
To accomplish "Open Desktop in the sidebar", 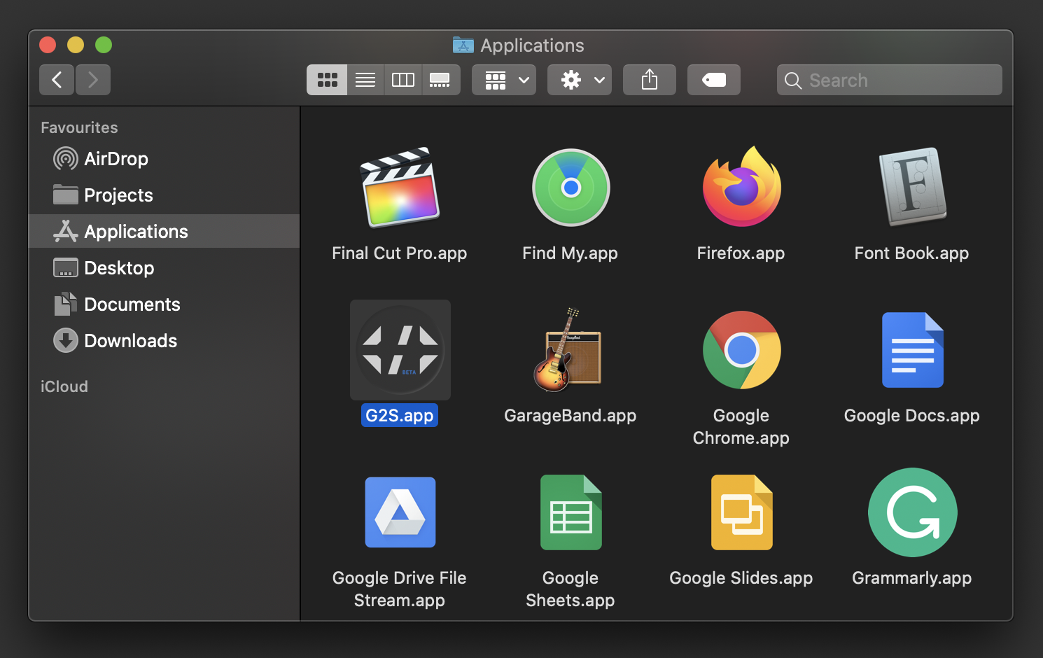I will [x=164, y=268].
